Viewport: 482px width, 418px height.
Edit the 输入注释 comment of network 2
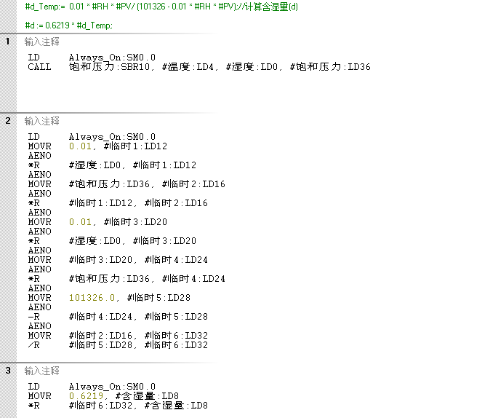click(x=42, y=122)
